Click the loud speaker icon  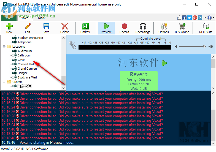pyautogui.click(x=210, y=47)
